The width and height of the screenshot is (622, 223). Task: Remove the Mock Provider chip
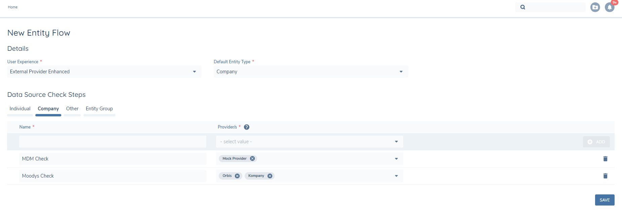252,159
